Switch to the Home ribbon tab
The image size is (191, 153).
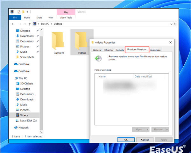click(27, 18)
